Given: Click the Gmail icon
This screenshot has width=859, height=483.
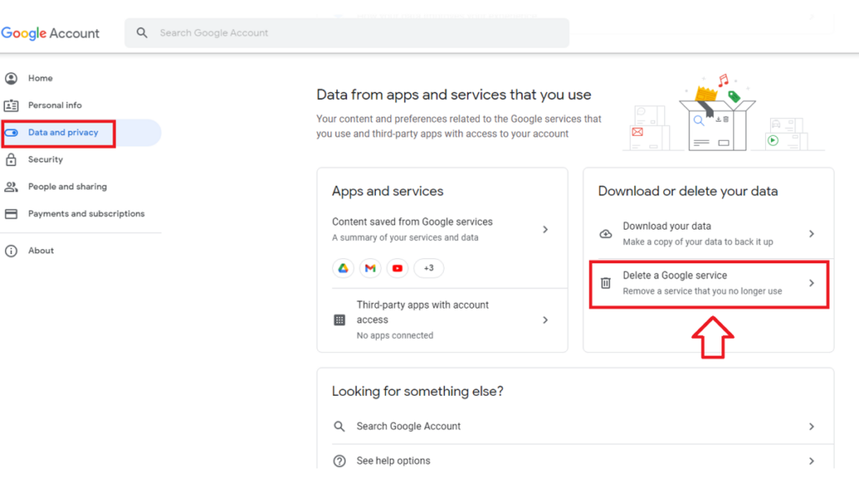Looking at the screenshot, I should click(x=370, y=268).
